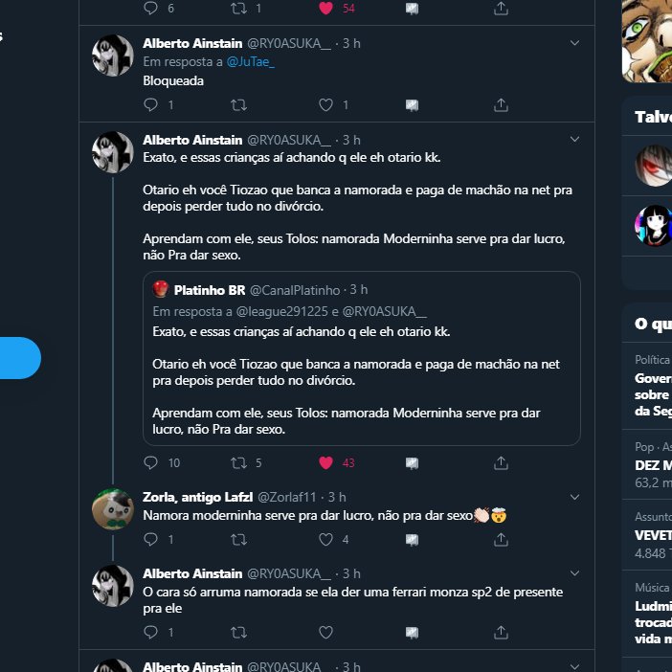Open the quoted Platinho BR tweet

point(362,358)
